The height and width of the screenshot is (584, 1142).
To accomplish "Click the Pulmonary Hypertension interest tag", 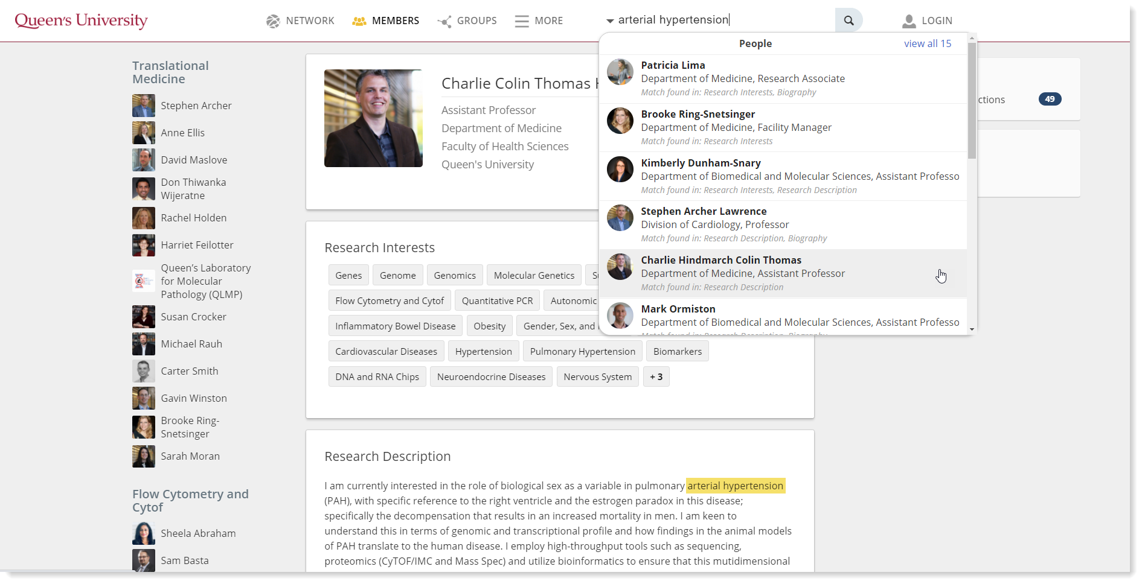I will point(582,352).
